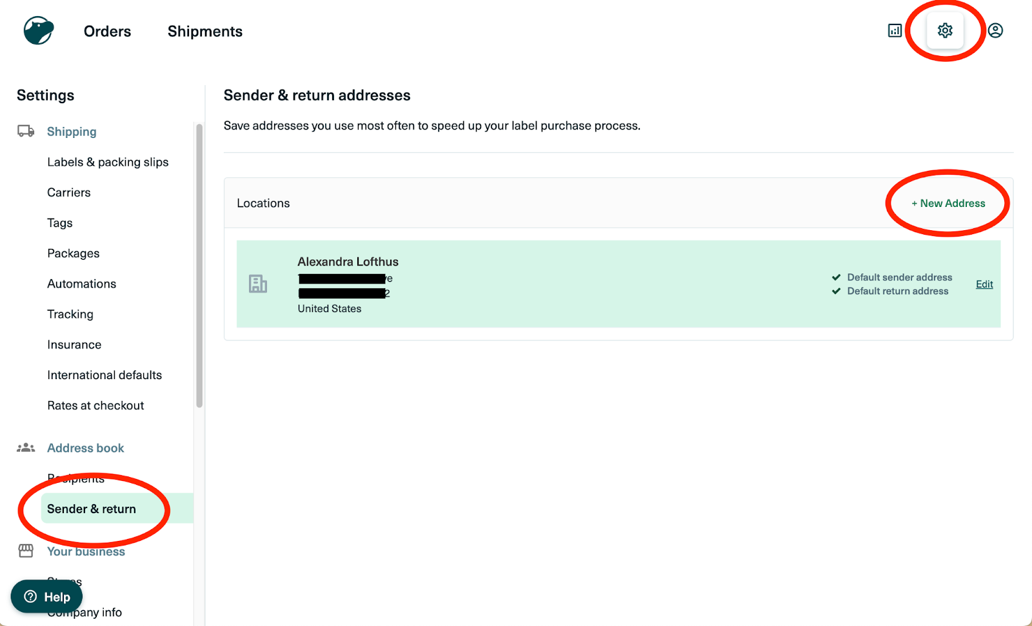Open the analytics chart icon

[895, 30]
